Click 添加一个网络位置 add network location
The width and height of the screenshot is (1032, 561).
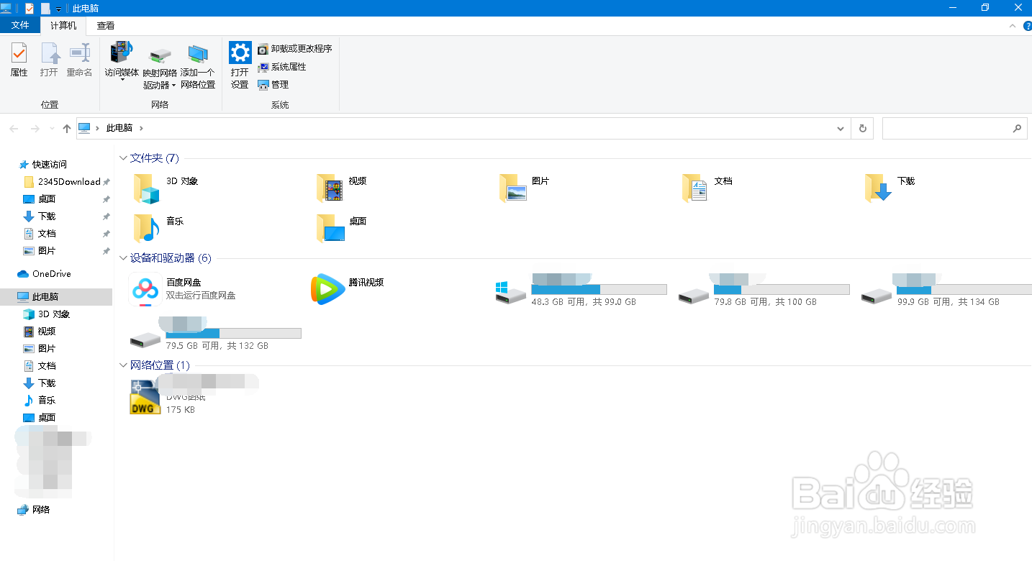(x=198, y=66)
